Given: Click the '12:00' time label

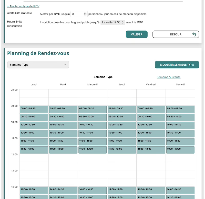Looking at the screenshot, I should pyautogui.click(x=14, y=155).
